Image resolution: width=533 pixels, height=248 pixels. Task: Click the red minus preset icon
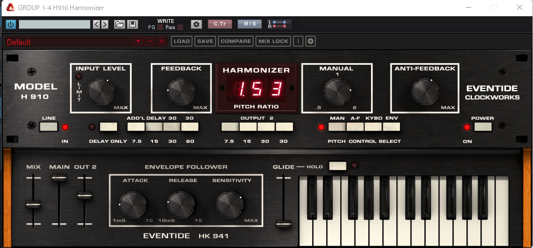point(150,41)
